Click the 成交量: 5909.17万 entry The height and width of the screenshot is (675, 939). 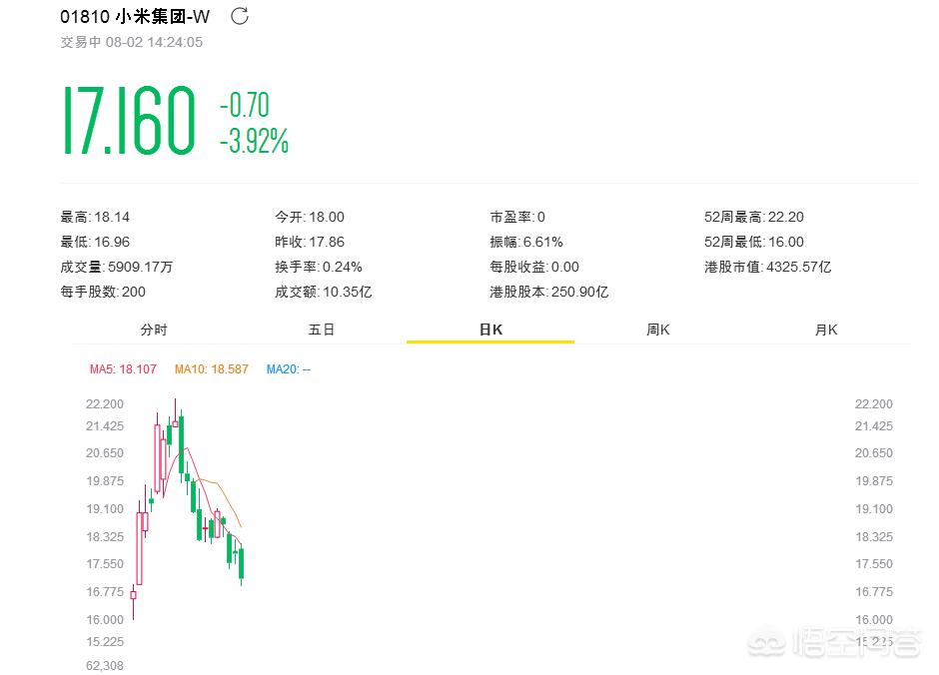[116, 268]
